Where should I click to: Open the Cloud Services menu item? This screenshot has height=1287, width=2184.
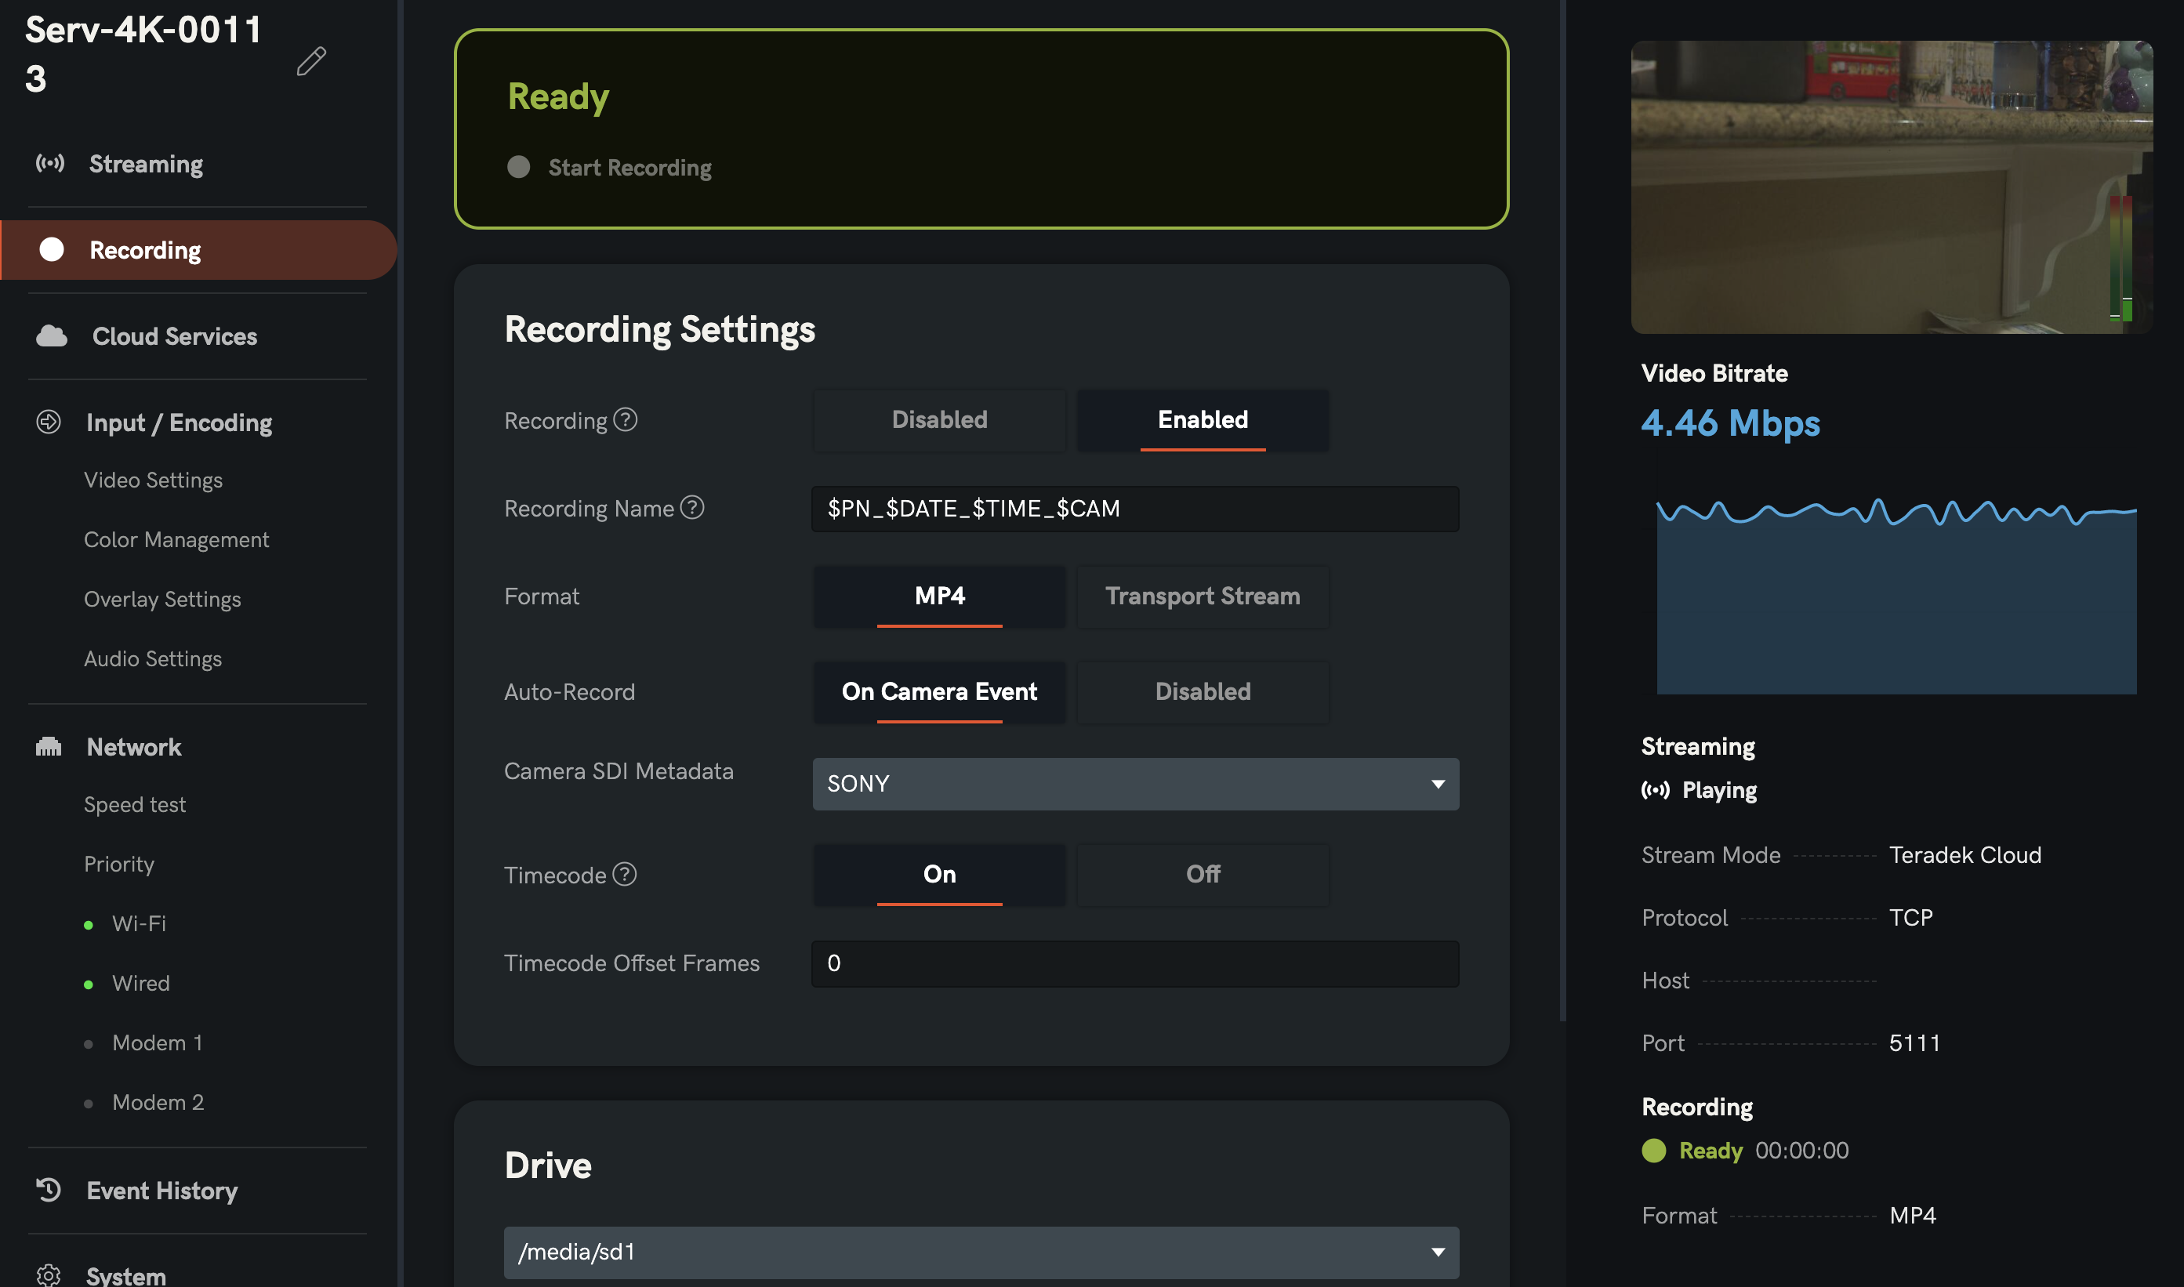(x=174, y=336)
